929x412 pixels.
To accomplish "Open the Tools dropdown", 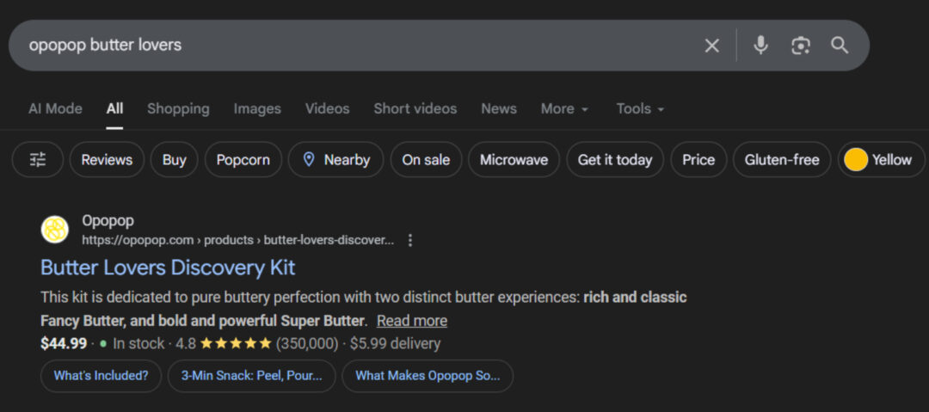I will point(640,108).
